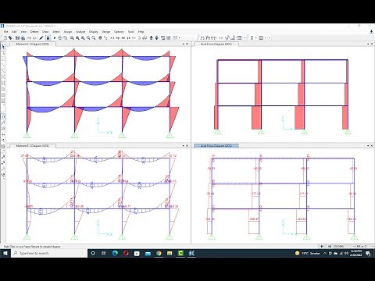Image resolution: width=375 pixels, height=281 pixels.
Task: Click the Zoom out one step icon
Action: (x=94, y=37)
